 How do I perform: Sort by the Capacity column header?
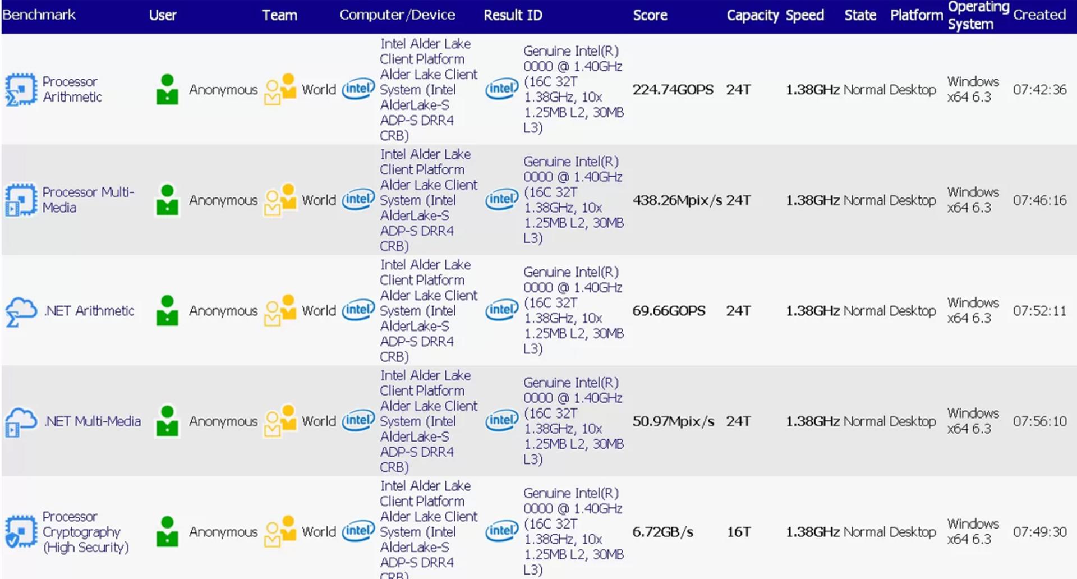[753, 15]
